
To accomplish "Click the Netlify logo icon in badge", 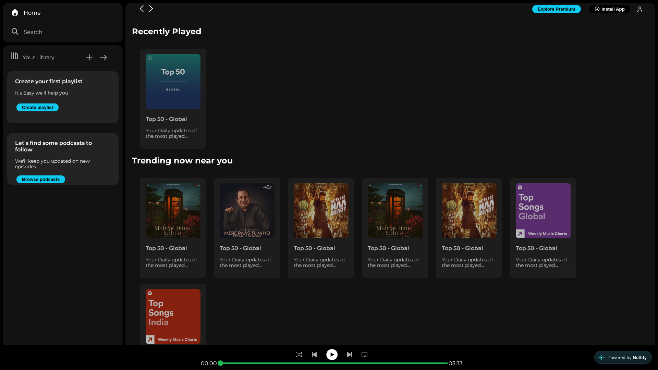I will click(601, 357).
